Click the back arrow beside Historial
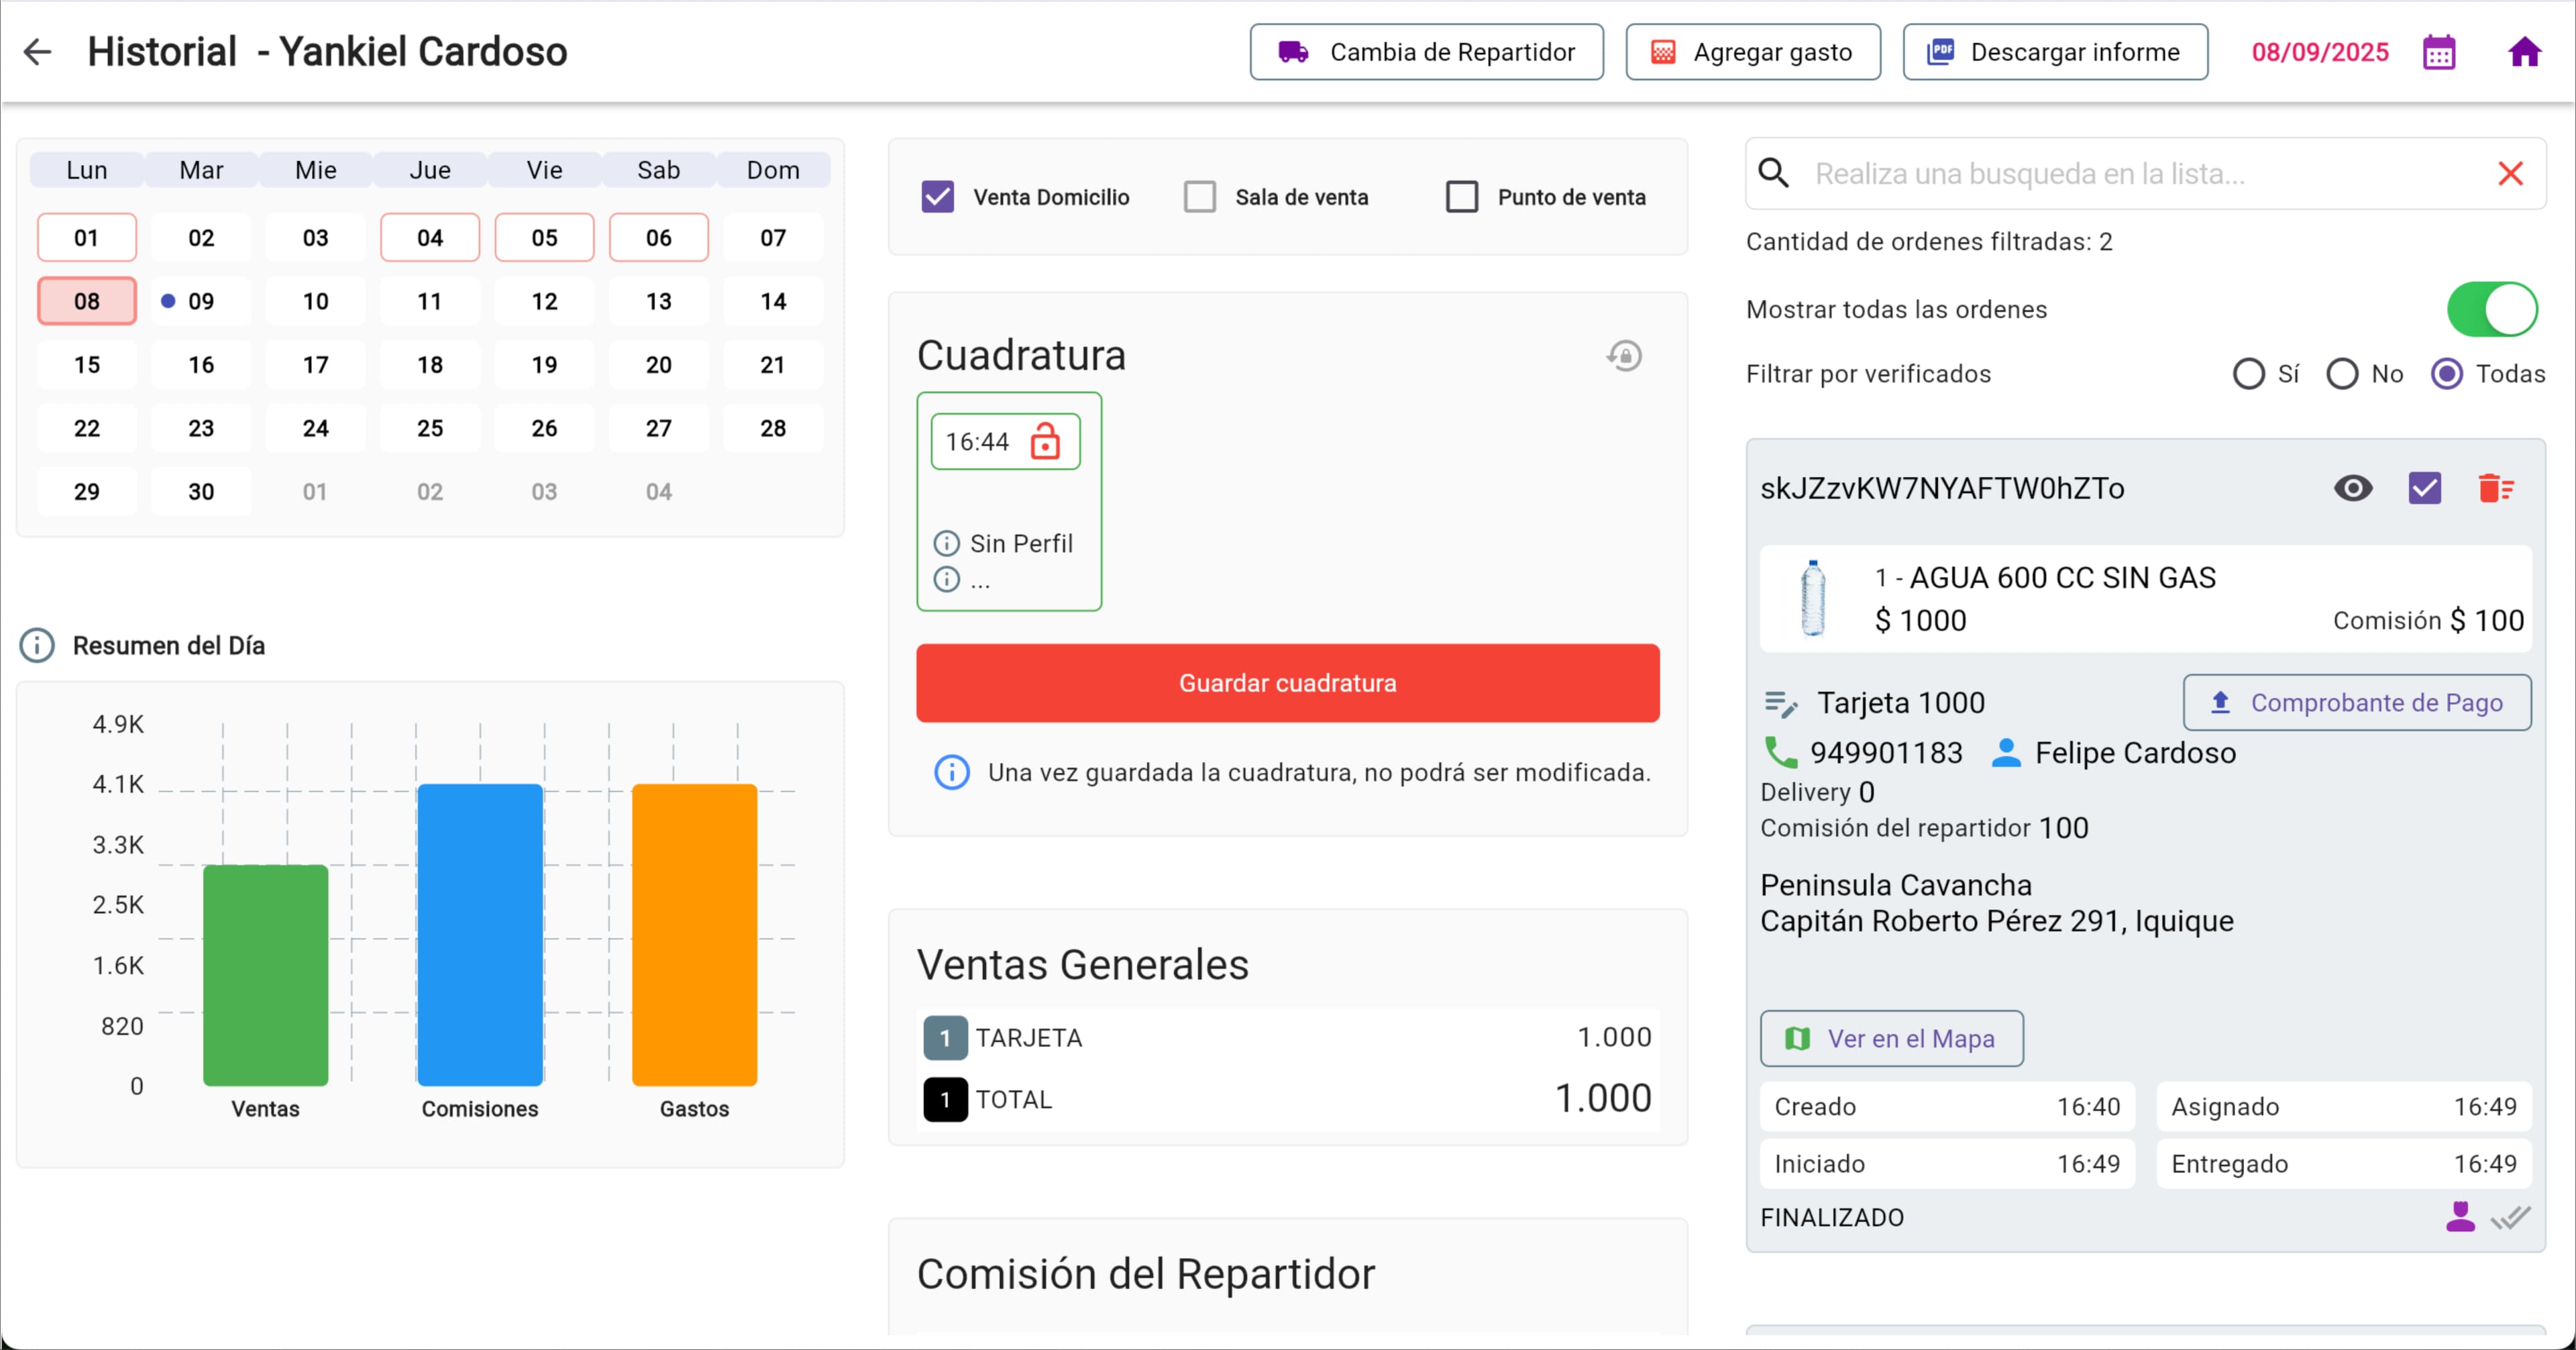 tap(37, 51)
